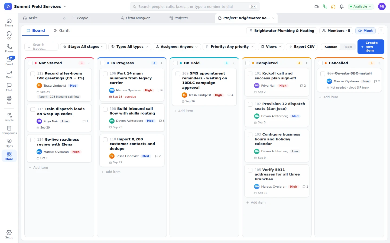
Task: Check the box on card 109 SMS appointment reminders
Action: coord(178,74)
